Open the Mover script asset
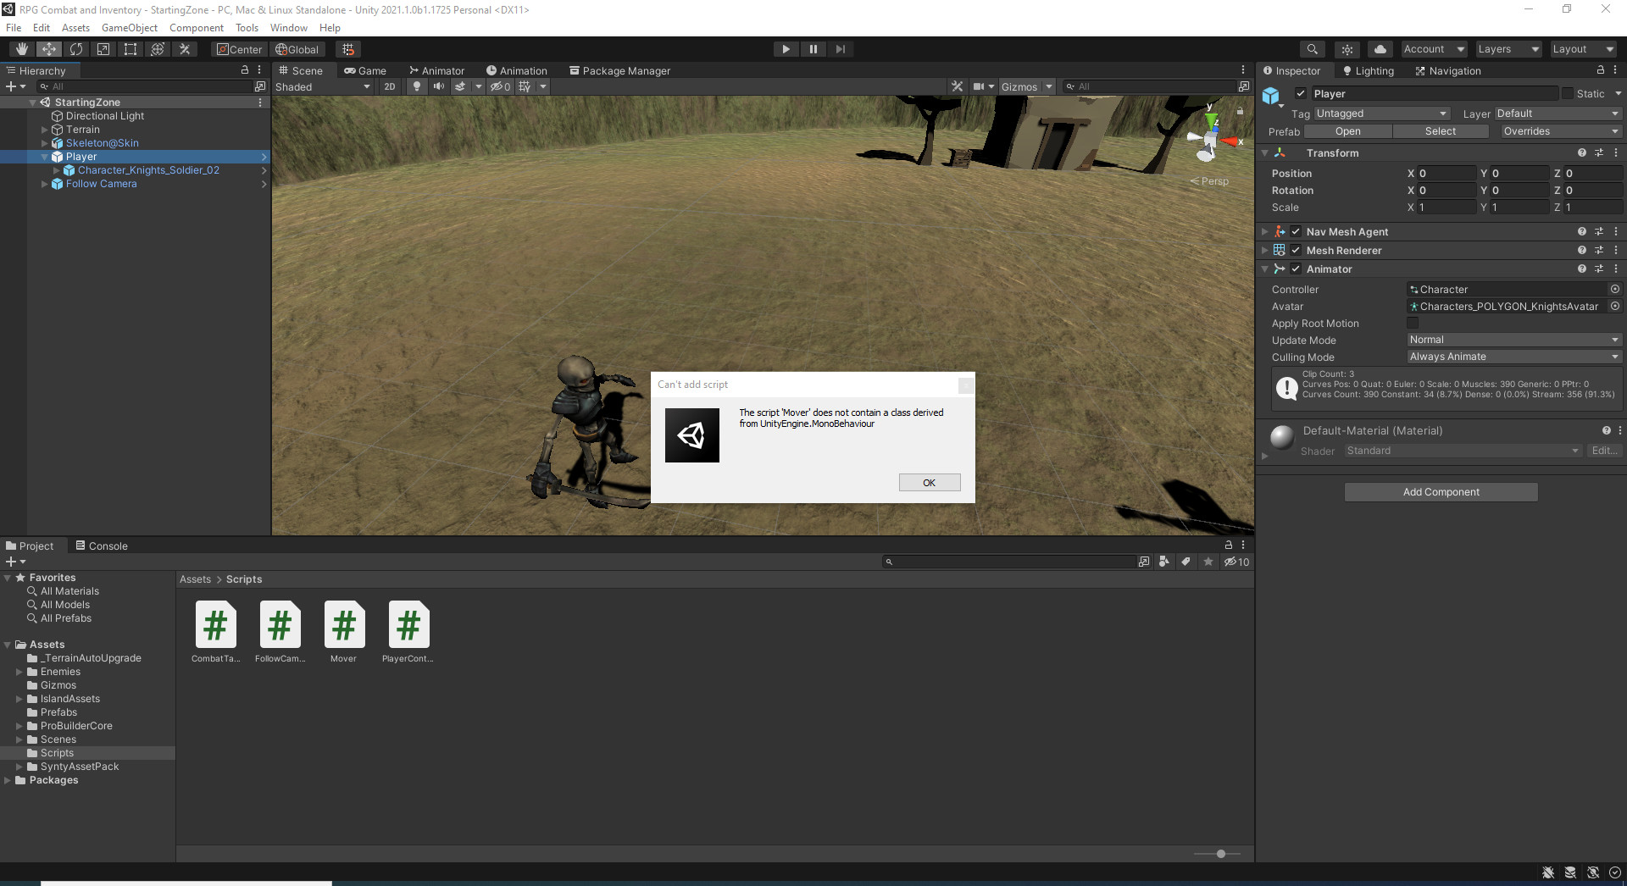 pos(343,625)
